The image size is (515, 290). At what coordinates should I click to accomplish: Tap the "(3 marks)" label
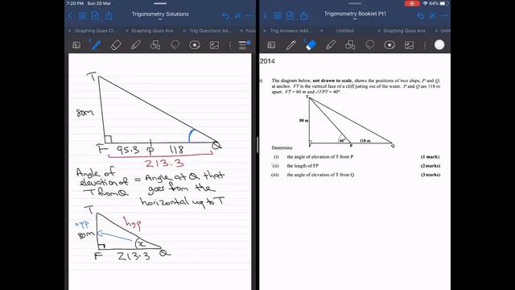click(431, 175)
